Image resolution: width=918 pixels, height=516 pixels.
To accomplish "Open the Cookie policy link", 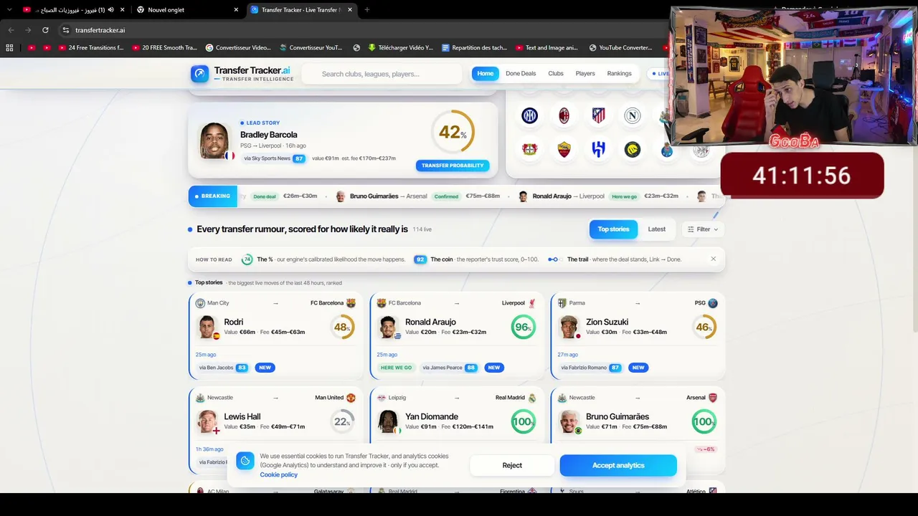I will (x=279, y=474).
